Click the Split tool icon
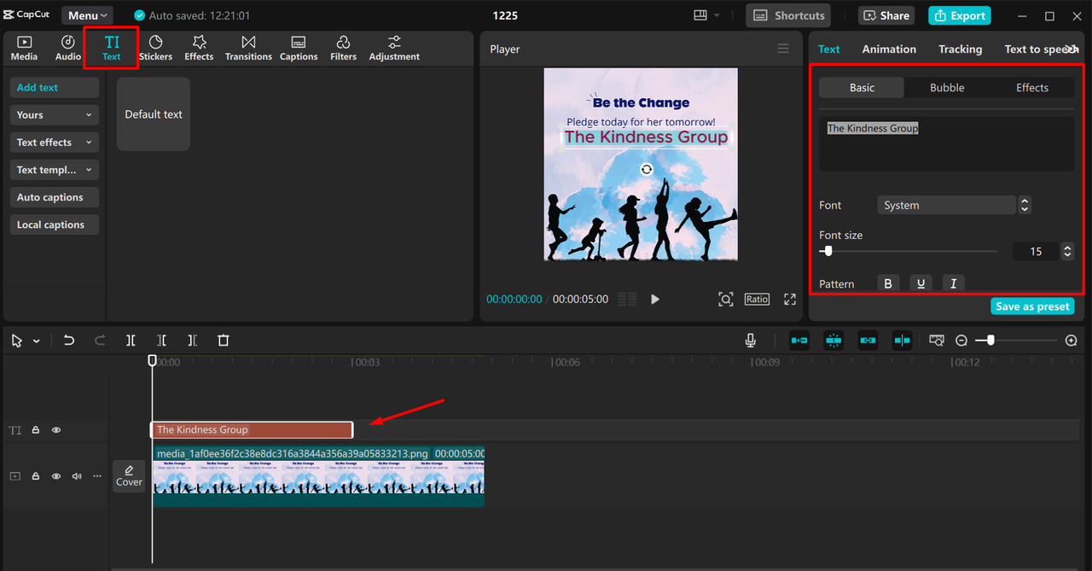The image size is (1092, 571). 131,341
